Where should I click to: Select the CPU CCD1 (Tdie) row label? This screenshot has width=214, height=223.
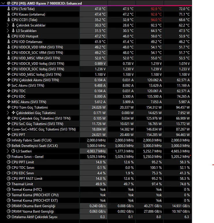coord(24,20)
